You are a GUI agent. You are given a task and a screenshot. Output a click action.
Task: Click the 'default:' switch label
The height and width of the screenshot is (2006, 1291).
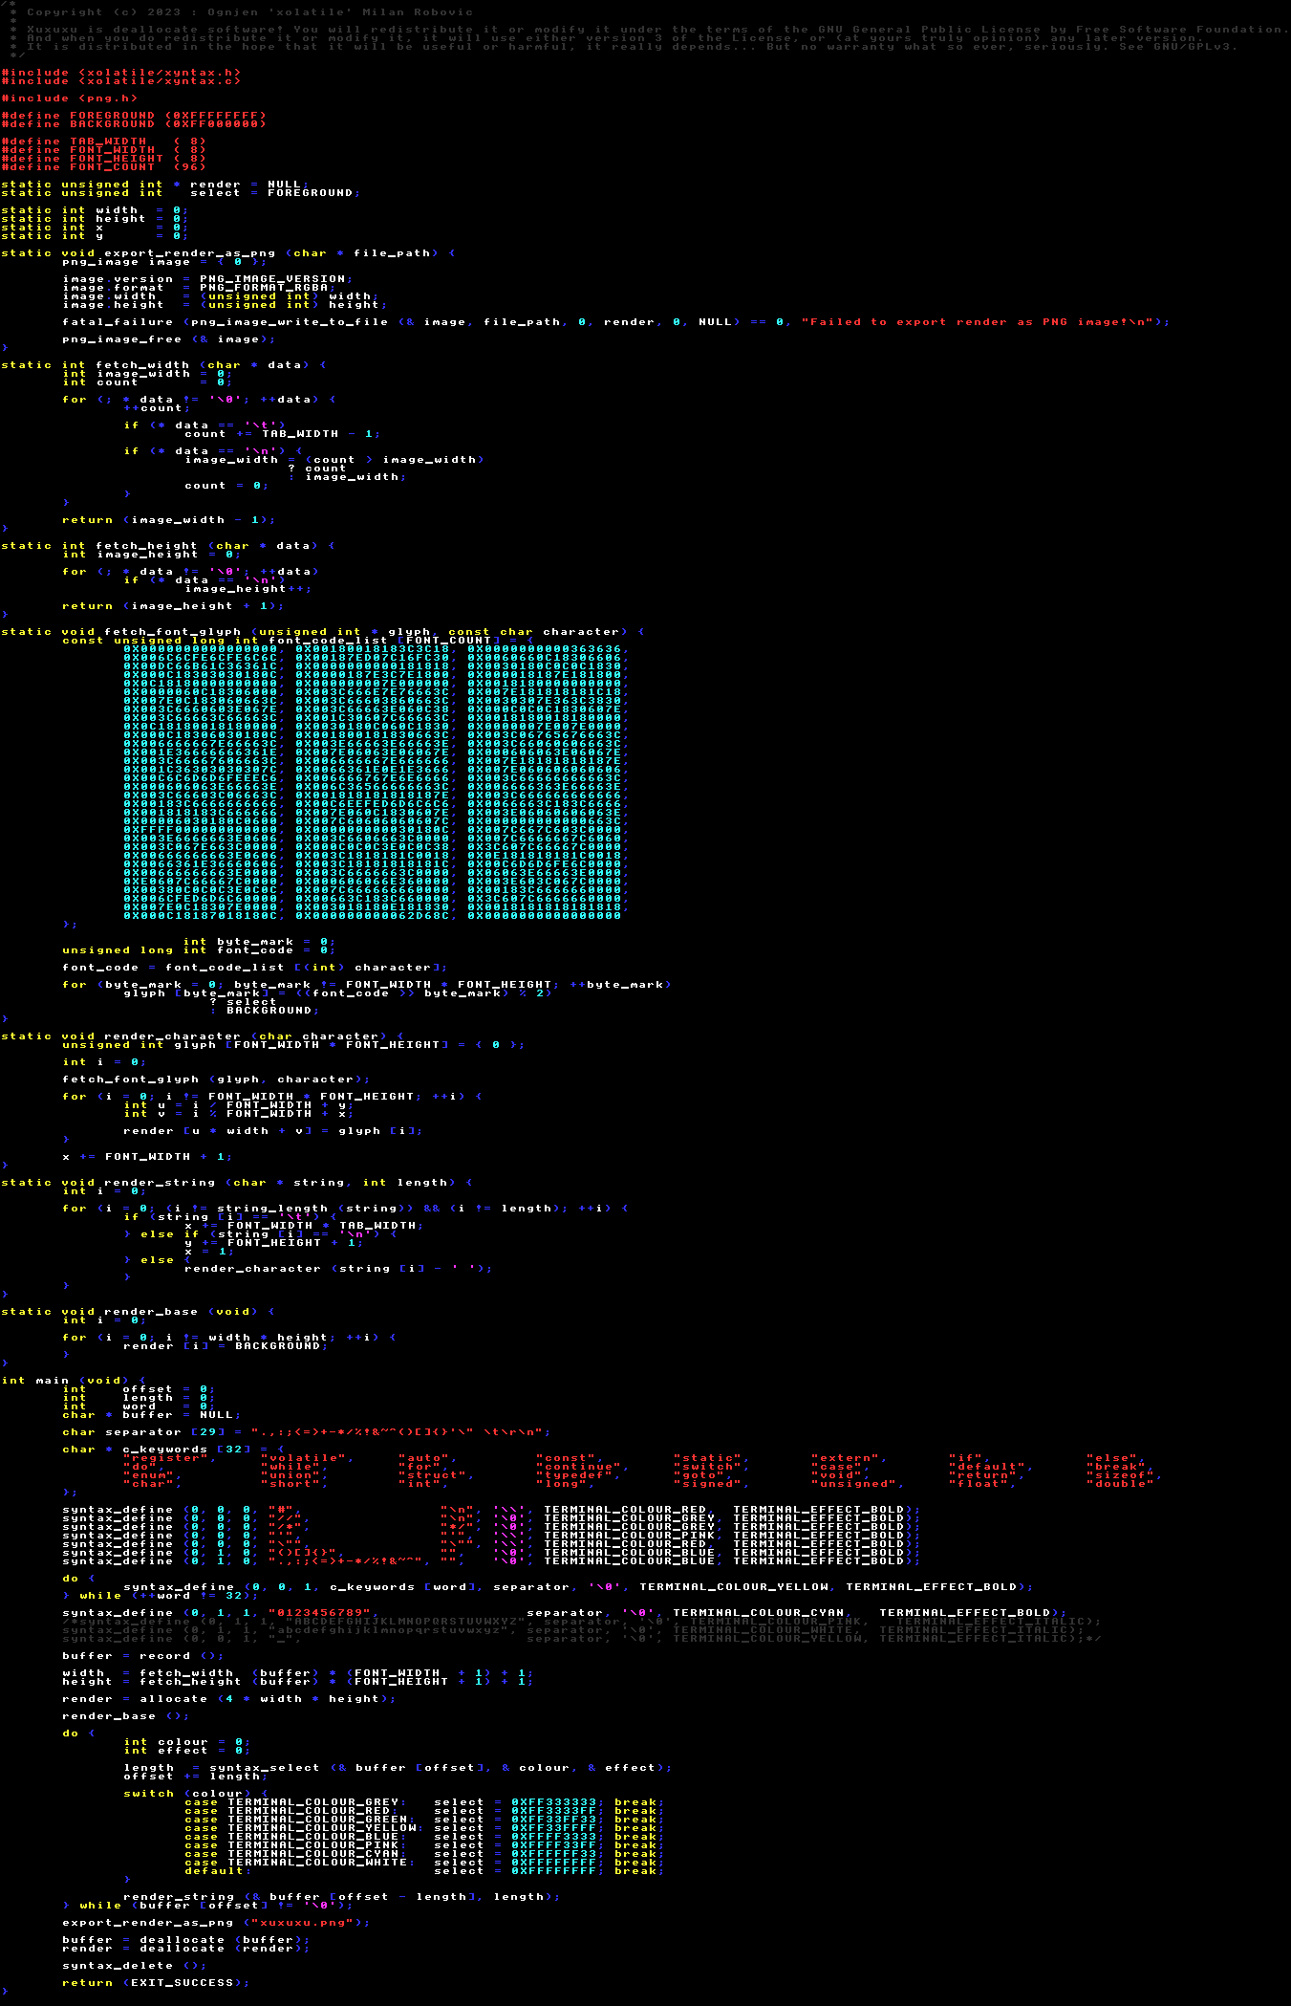coord(216,1871)
